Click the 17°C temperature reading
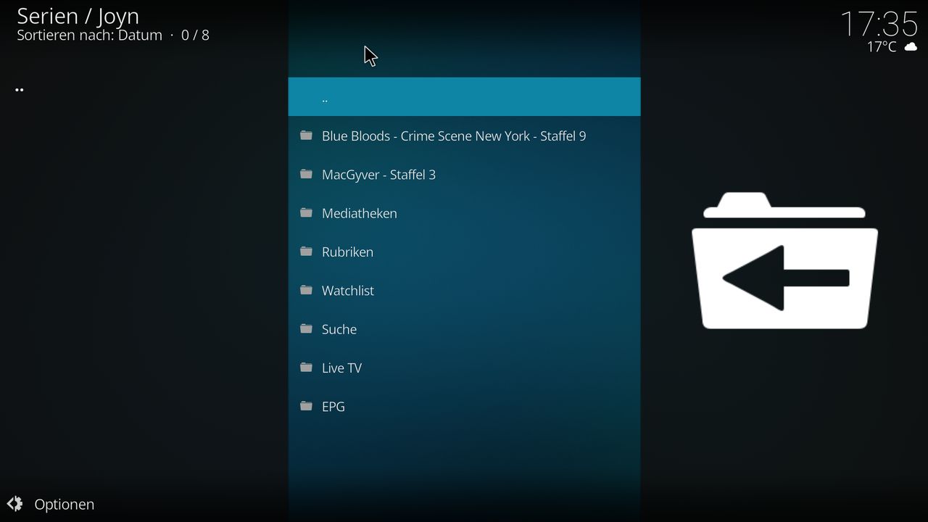The height and width of the screenshot is (522, 928). coord(882,47)
